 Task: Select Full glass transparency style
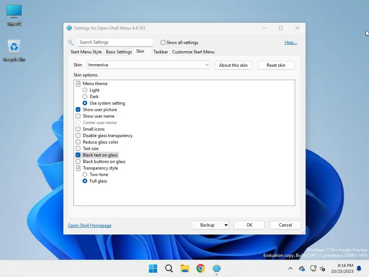pyautogui.click(x=85, y=181)
